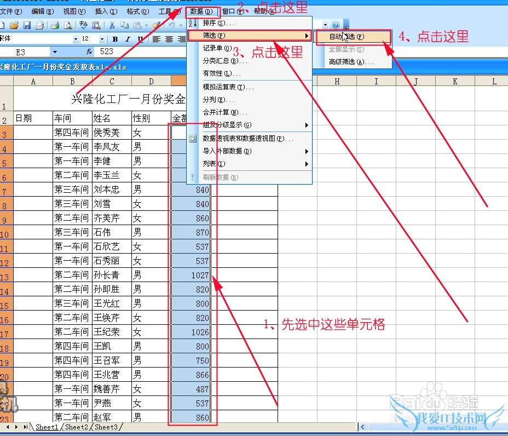Screen dimensions: 508x436
Task: Click the 数据 menu
Action: click(201, 12)
